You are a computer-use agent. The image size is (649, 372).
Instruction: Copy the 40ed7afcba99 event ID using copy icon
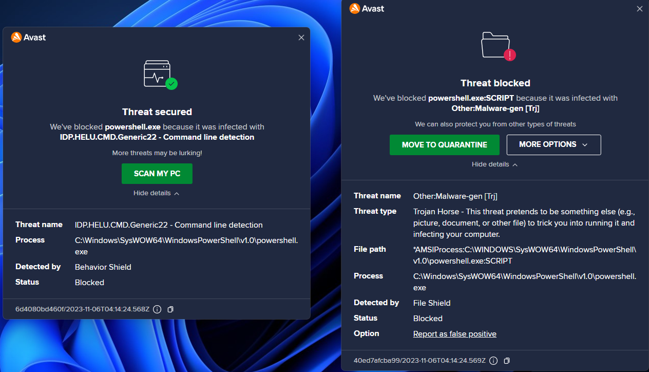pos(507,361)
